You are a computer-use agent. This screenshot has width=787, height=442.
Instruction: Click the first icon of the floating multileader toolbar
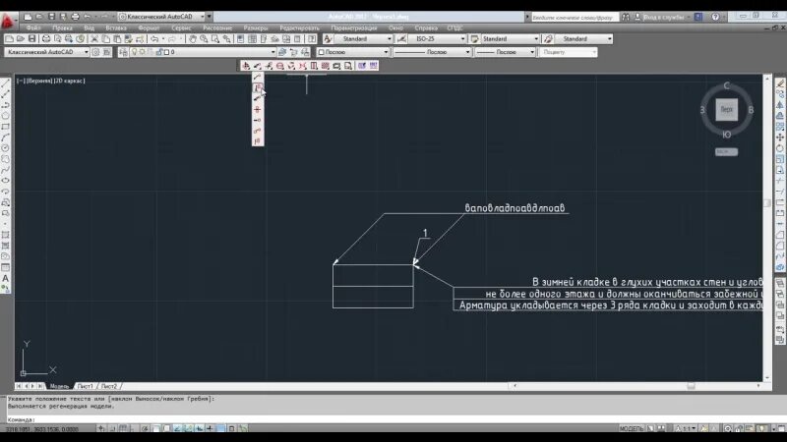pyautogui.click(x=245, y=66)
